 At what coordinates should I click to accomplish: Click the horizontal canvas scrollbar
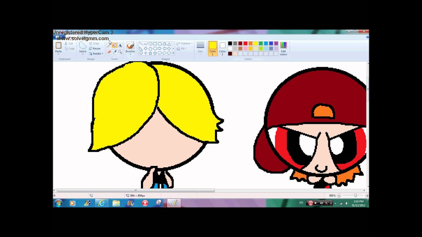[x=136, y=190]
